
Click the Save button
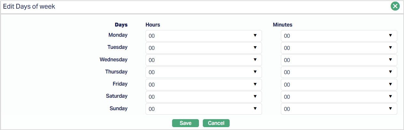click(x=186, y=123)
